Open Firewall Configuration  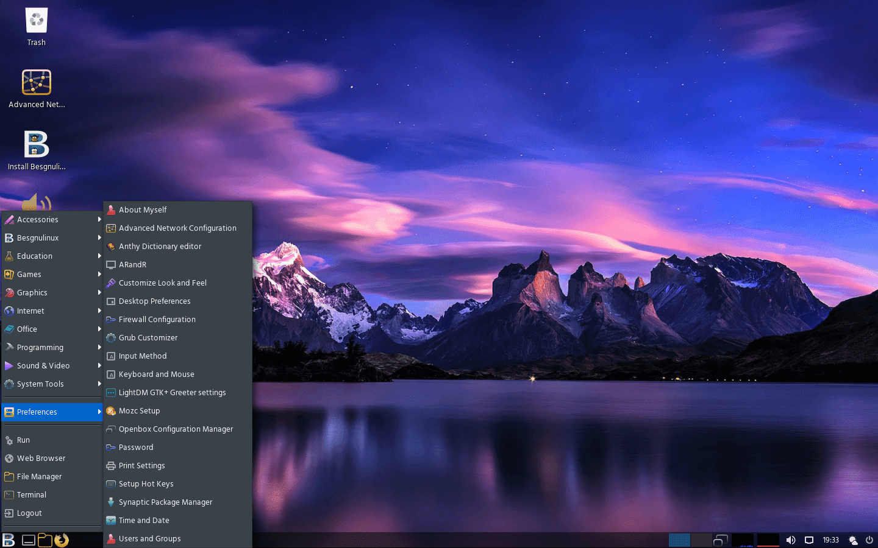[x=178, y=320]
